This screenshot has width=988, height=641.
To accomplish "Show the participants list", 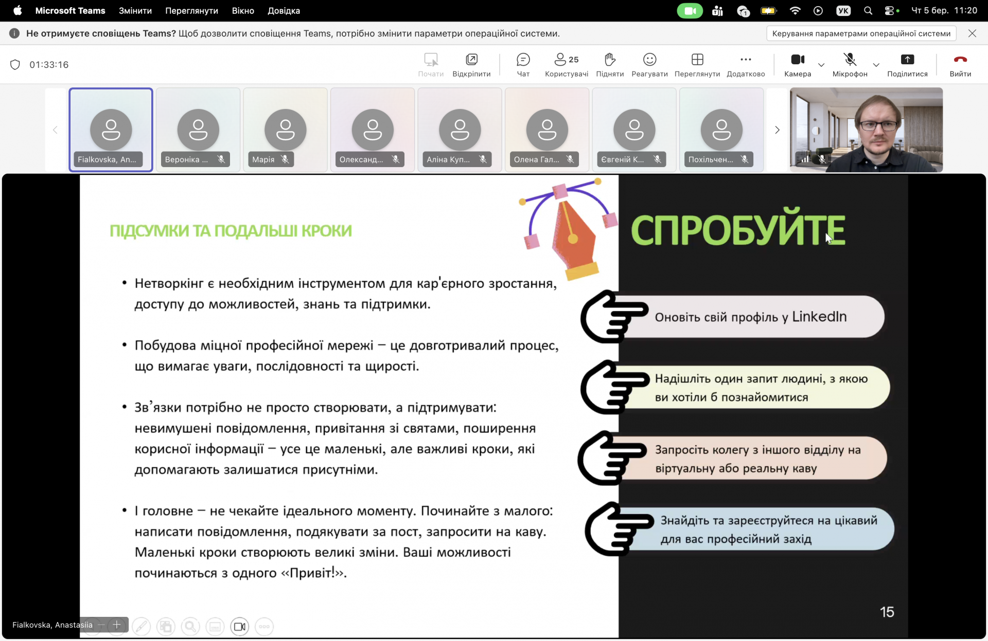I will (566, 65).
